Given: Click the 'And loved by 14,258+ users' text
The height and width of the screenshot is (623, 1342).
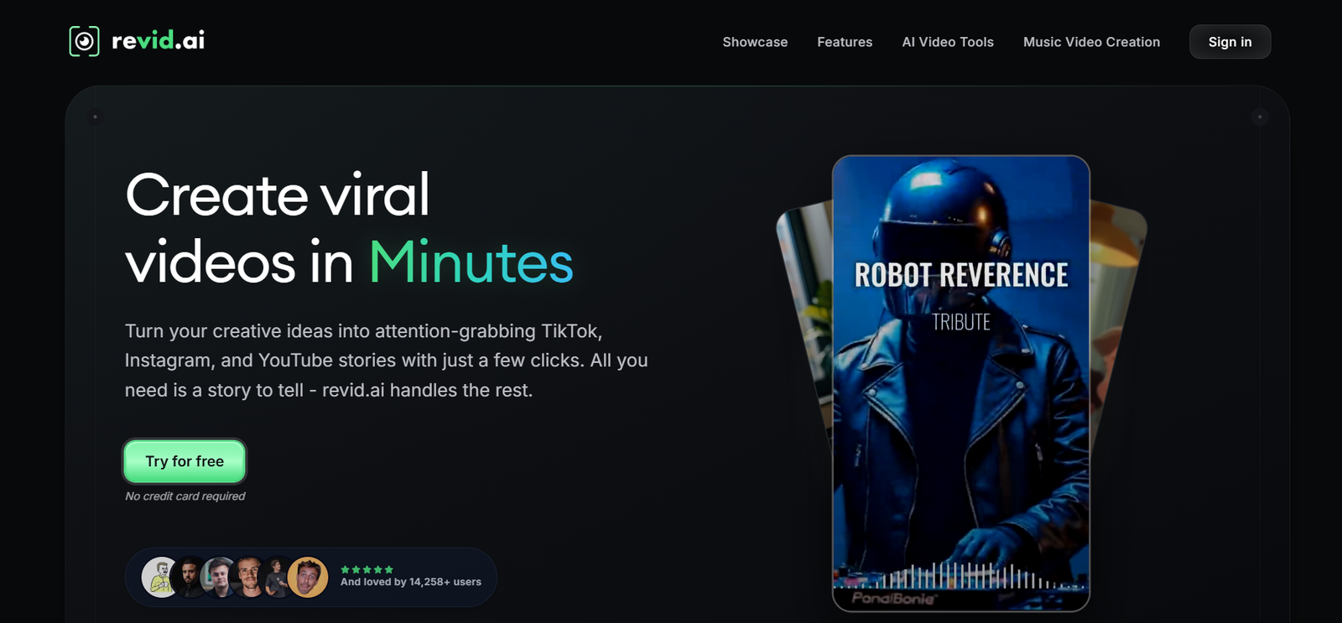Looking at the screenshot, I should click(x=411, y=582).
